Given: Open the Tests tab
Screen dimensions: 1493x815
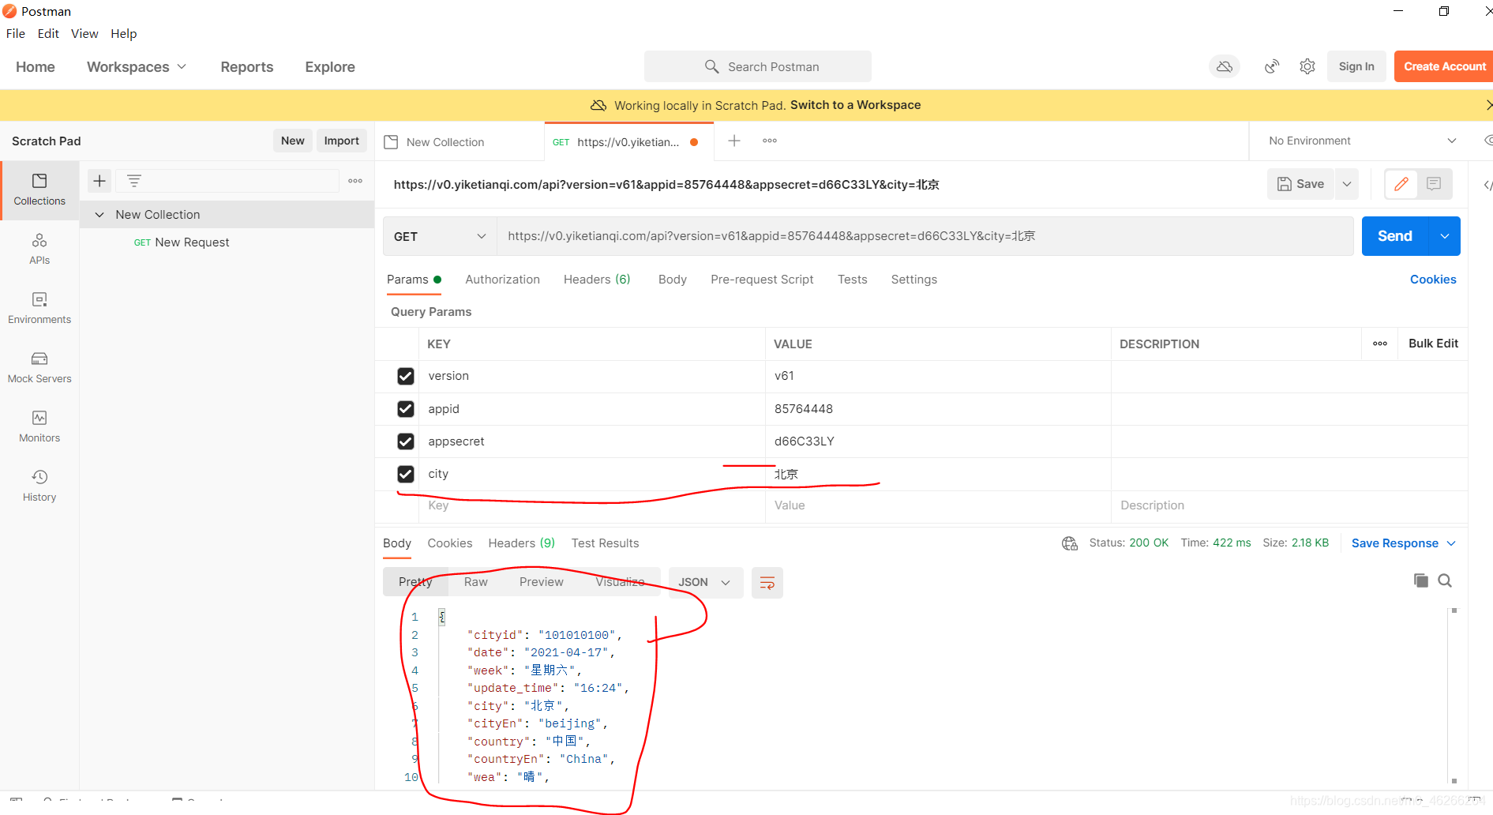Looking at the screenshot, I should click(x=853, y=280).
